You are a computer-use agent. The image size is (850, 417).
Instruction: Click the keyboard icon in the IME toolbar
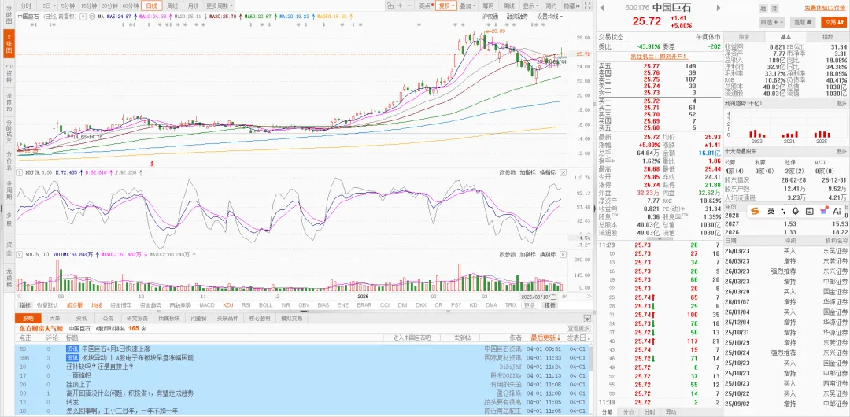(x=809, y=211)
